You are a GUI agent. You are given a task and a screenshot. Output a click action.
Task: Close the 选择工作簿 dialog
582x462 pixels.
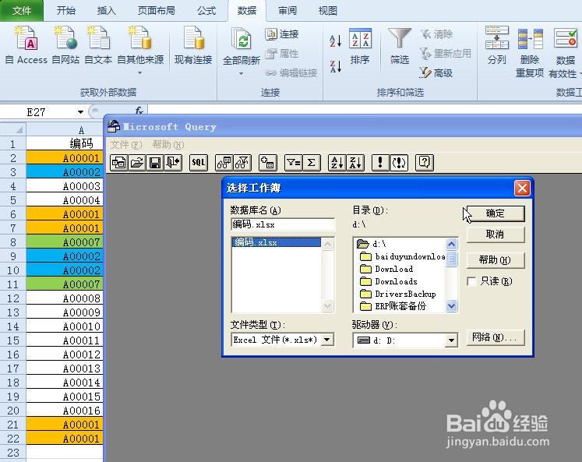tap(522, 188)
